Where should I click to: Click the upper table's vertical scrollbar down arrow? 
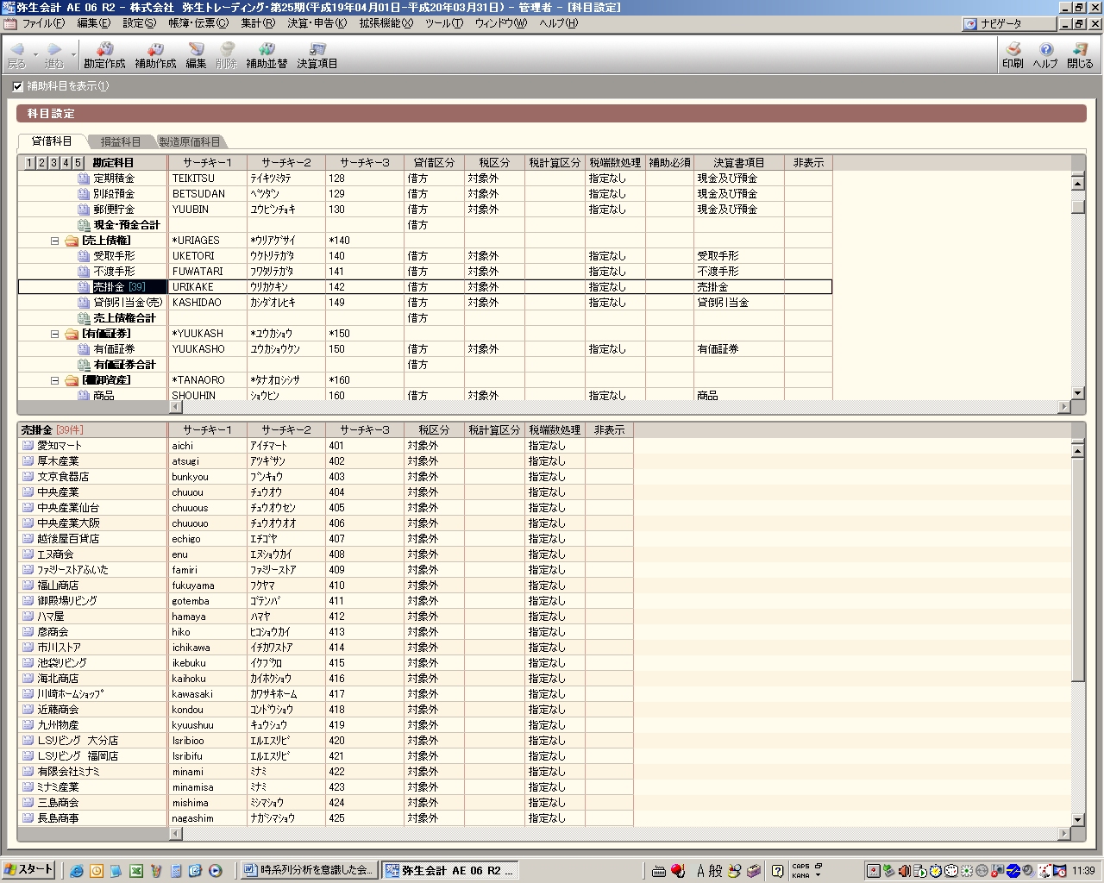point(1077,393)
